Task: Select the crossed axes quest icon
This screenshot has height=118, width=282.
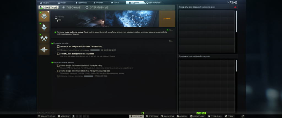Action: pos(44,39)
